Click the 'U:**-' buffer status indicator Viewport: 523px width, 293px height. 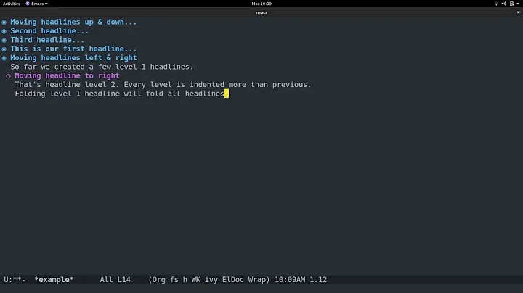15,280
